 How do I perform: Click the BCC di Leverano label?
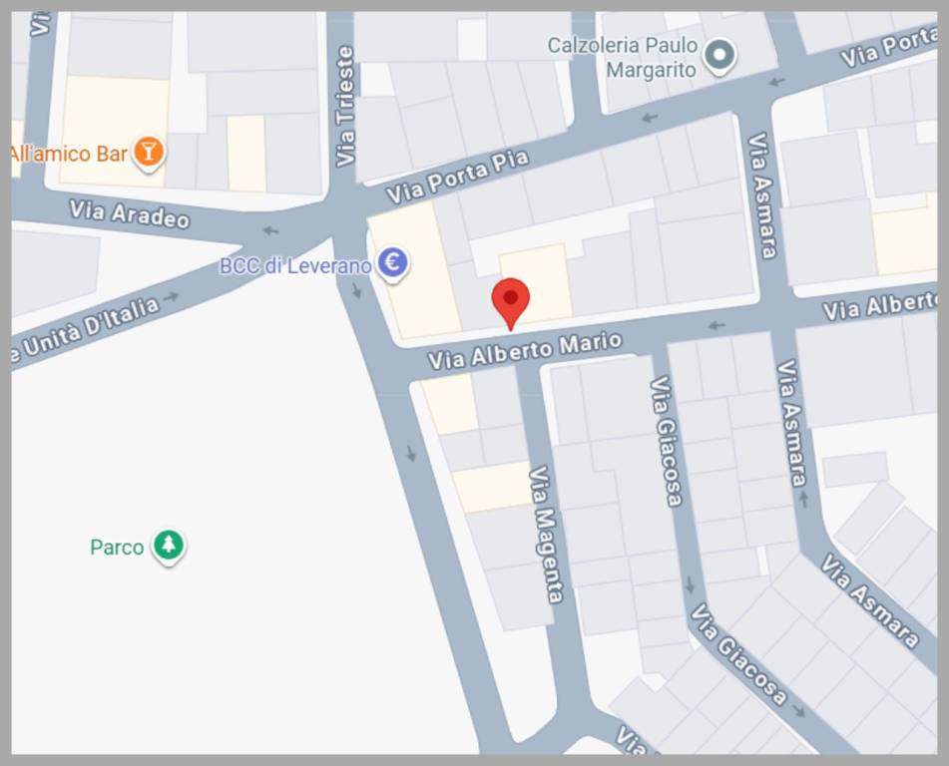click(x=295, y=265)
